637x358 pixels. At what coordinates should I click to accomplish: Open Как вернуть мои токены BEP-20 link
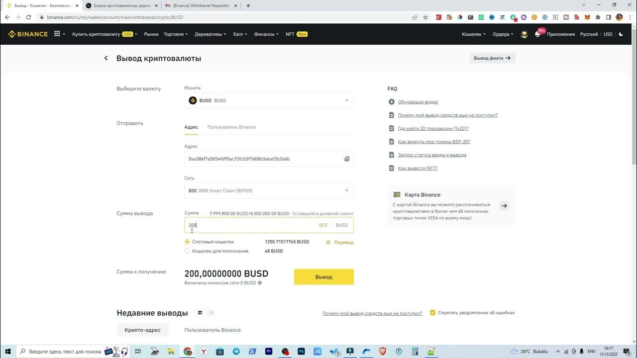click(434, 142)
